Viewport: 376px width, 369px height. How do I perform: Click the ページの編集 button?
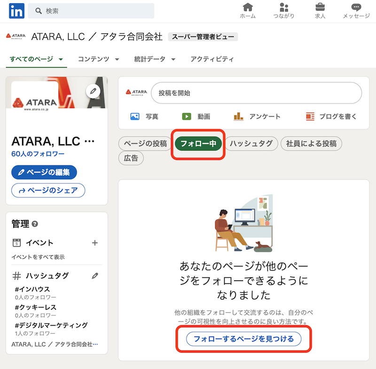coord(44,172)
